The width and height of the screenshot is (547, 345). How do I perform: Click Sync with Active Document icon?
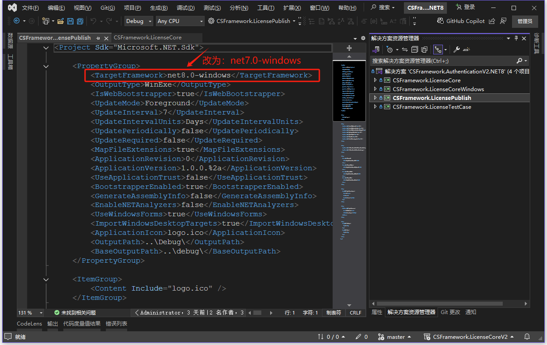(404, 50)
